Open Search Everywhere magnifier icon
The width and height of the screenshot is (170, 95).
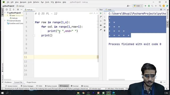pyautogui.click(x=160, y=6)
